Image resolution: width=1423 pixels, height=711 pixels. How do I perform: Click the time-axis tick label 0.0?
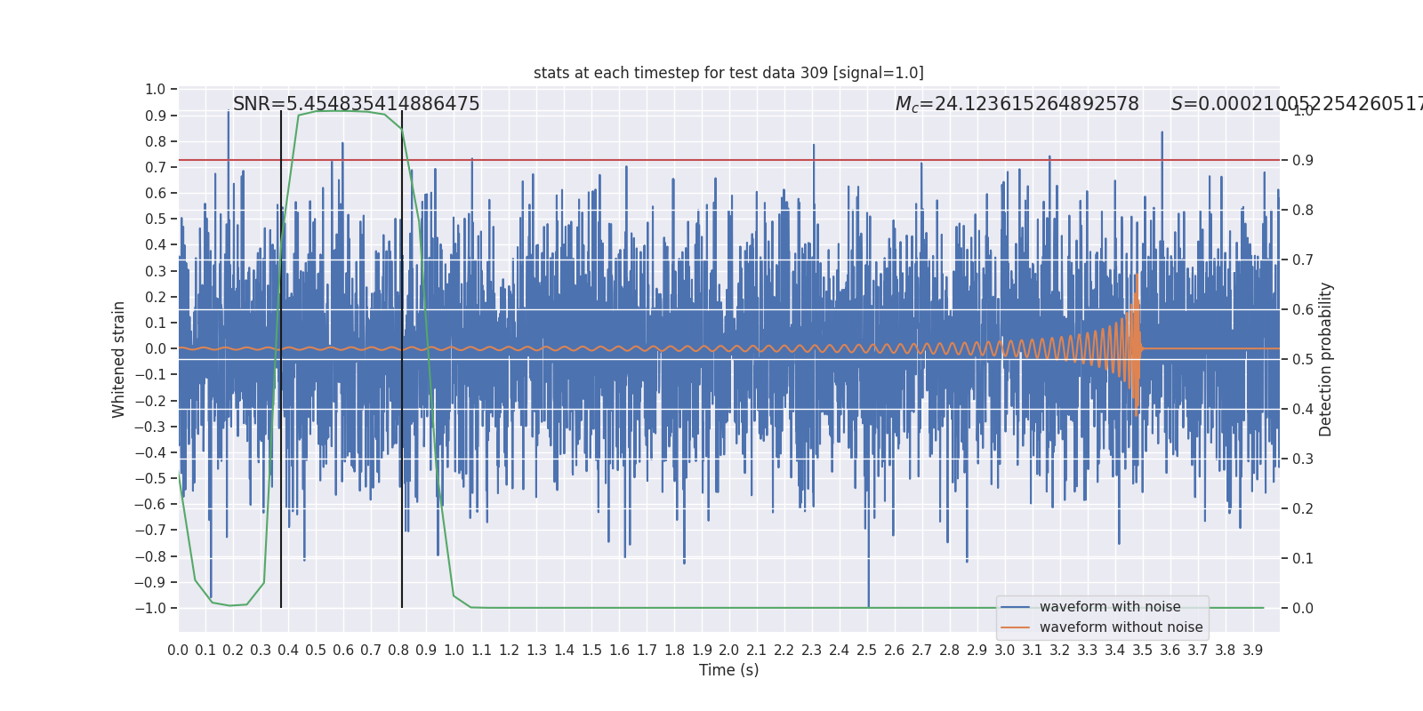[178, 651]
